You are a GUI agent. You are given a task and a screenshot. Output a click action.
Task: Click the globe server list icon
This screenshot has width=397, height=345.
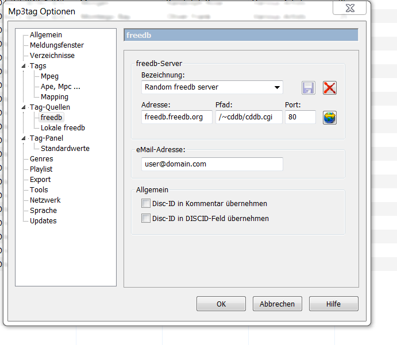click(x=329, y=118)
